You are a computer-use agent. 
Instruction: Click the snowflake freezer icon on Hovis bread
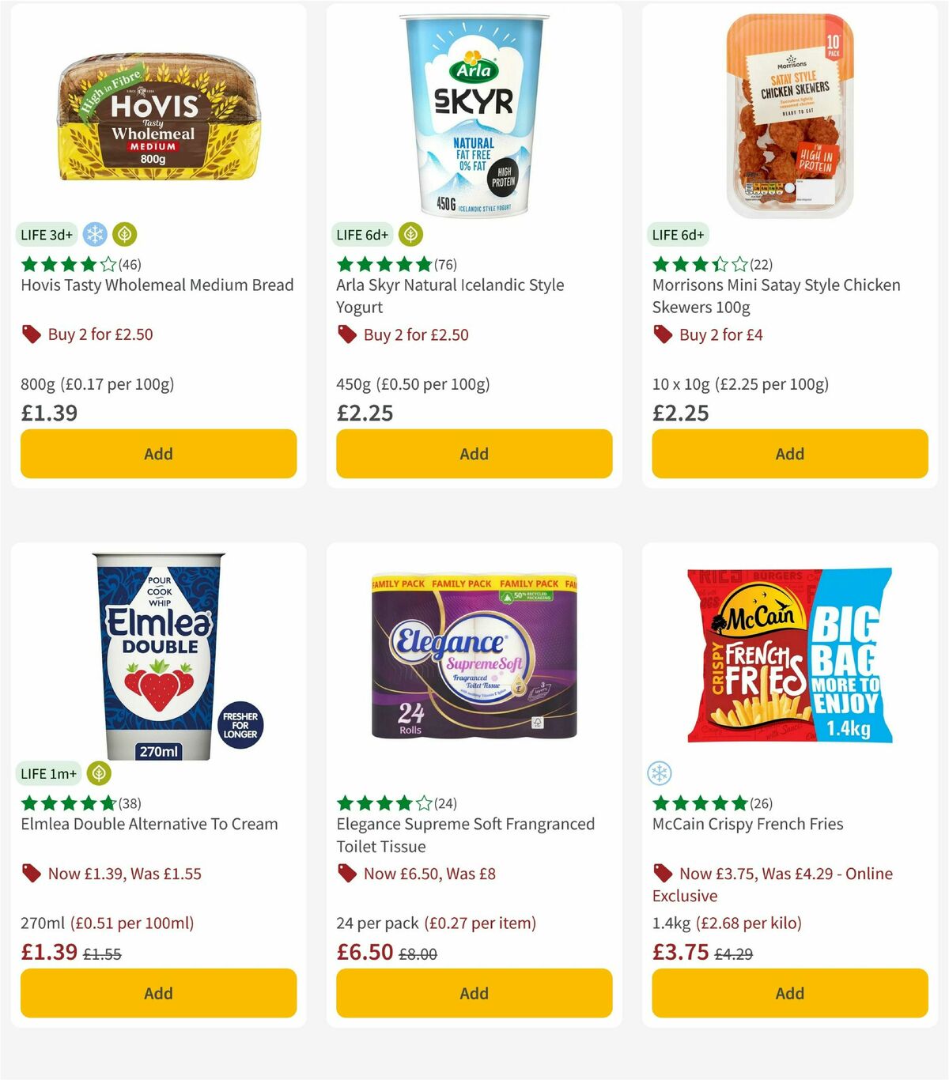pos(94,234)
